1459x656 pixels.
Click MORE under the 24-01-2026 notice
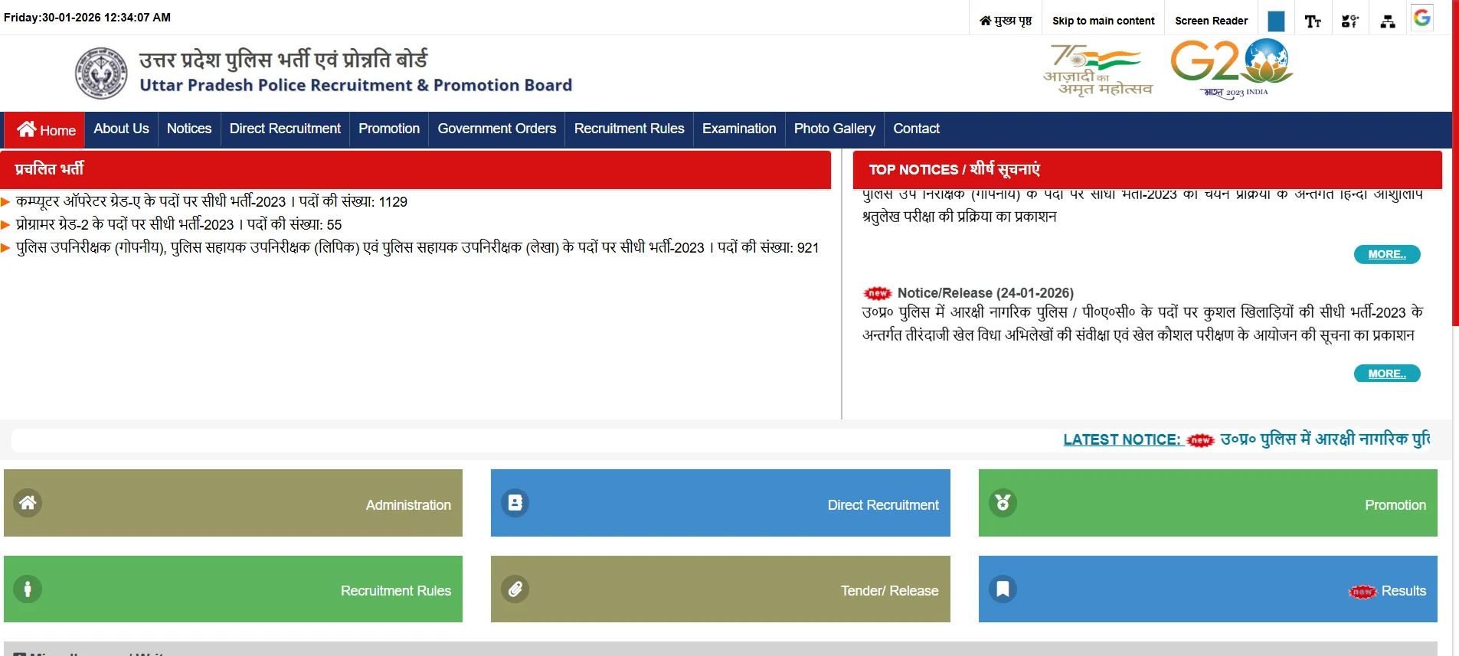coord(1387,374)
